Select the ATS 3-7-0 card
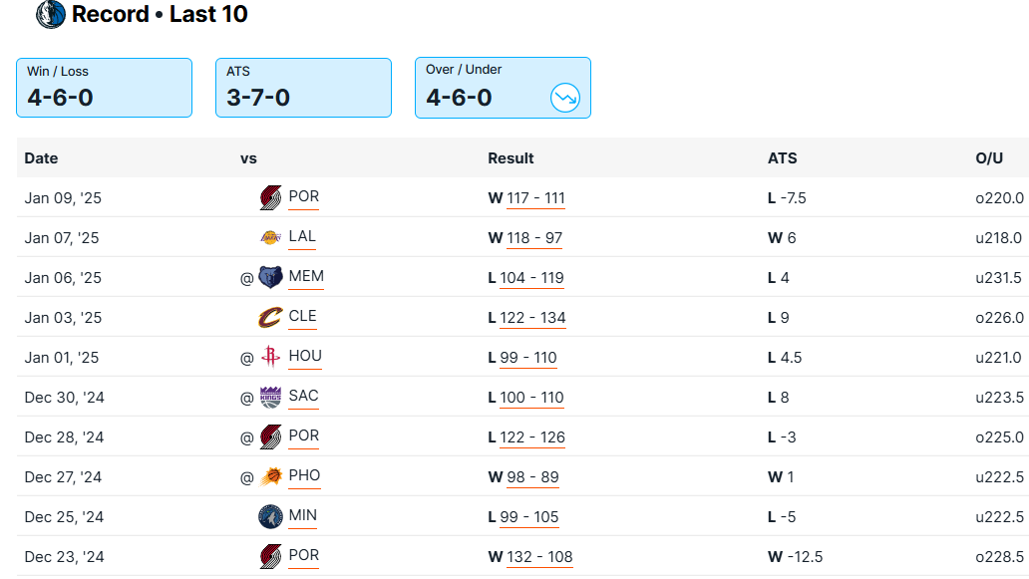 pos(303,88)
